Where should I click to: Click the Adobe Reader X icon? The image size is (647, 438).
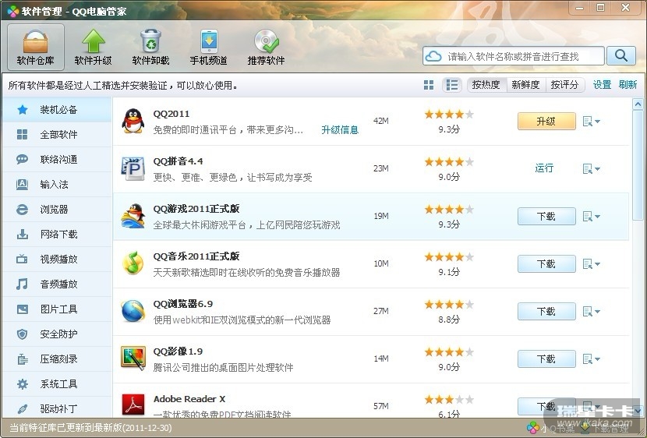133,405
